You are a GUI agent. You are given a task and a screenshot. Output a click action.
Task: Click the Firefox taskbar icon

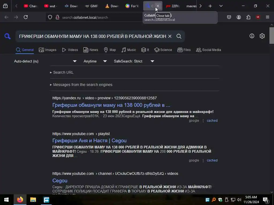pos(20,200)
